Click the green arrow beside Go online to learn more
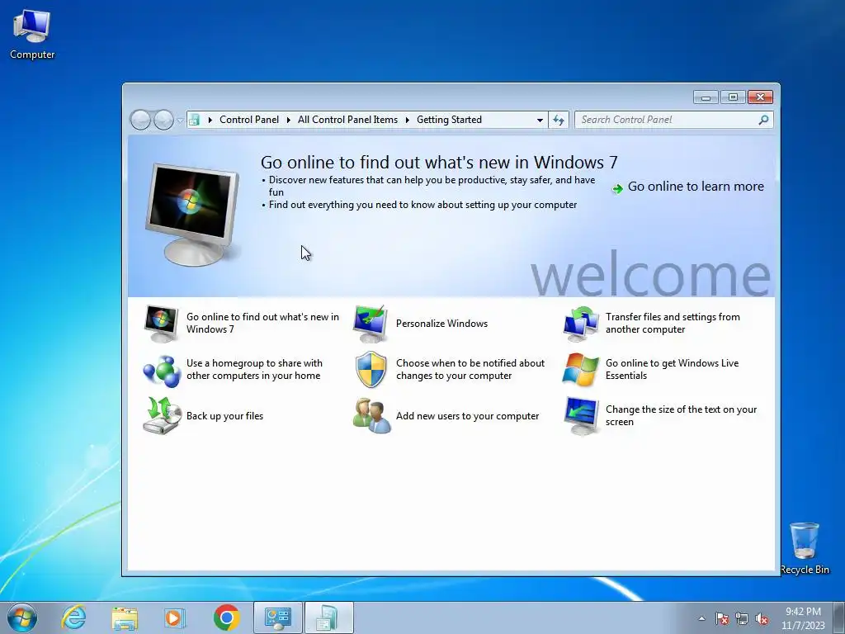Image resolution: width=845 pixels, height=634 pixels. [617, 188]
